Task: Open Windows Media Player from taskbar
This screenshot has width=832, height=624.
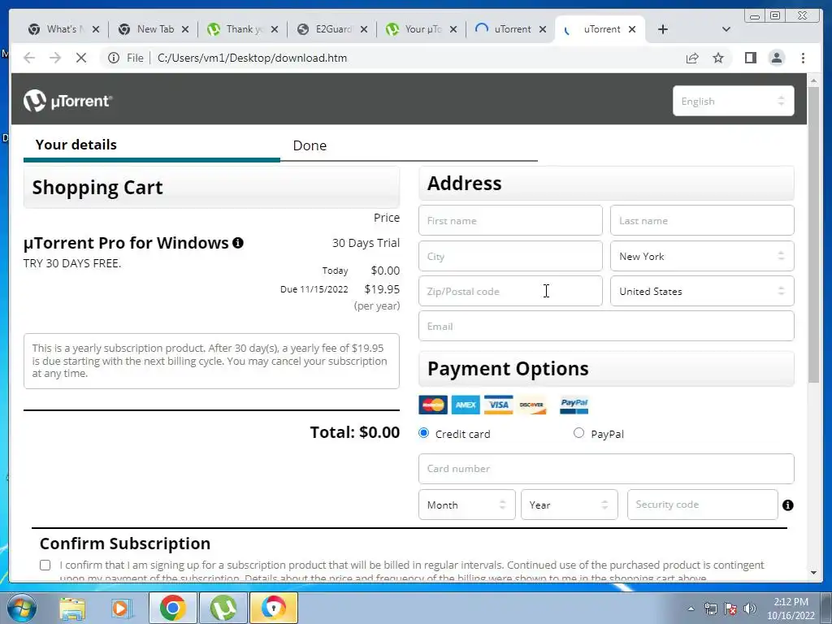Action: pyautogui.click(x=122, y=608)
